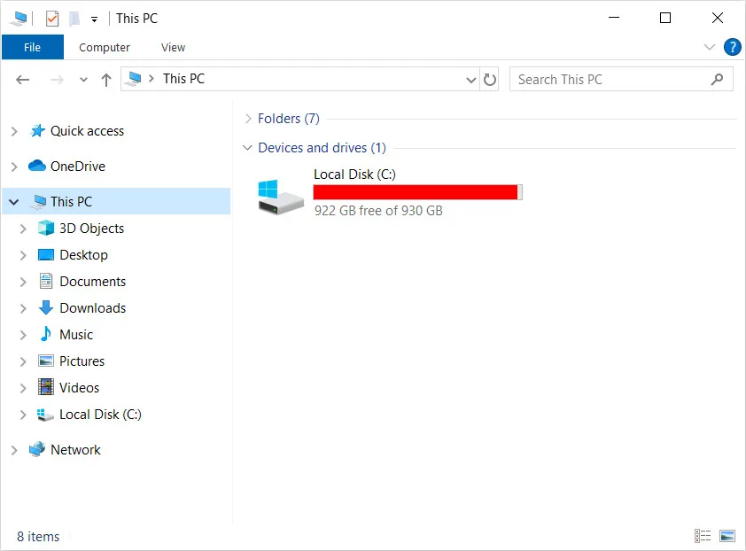Select the Local Disk (C:) drive icon
Viewport: 746px width, 551px height.
(x=281, y=196)
